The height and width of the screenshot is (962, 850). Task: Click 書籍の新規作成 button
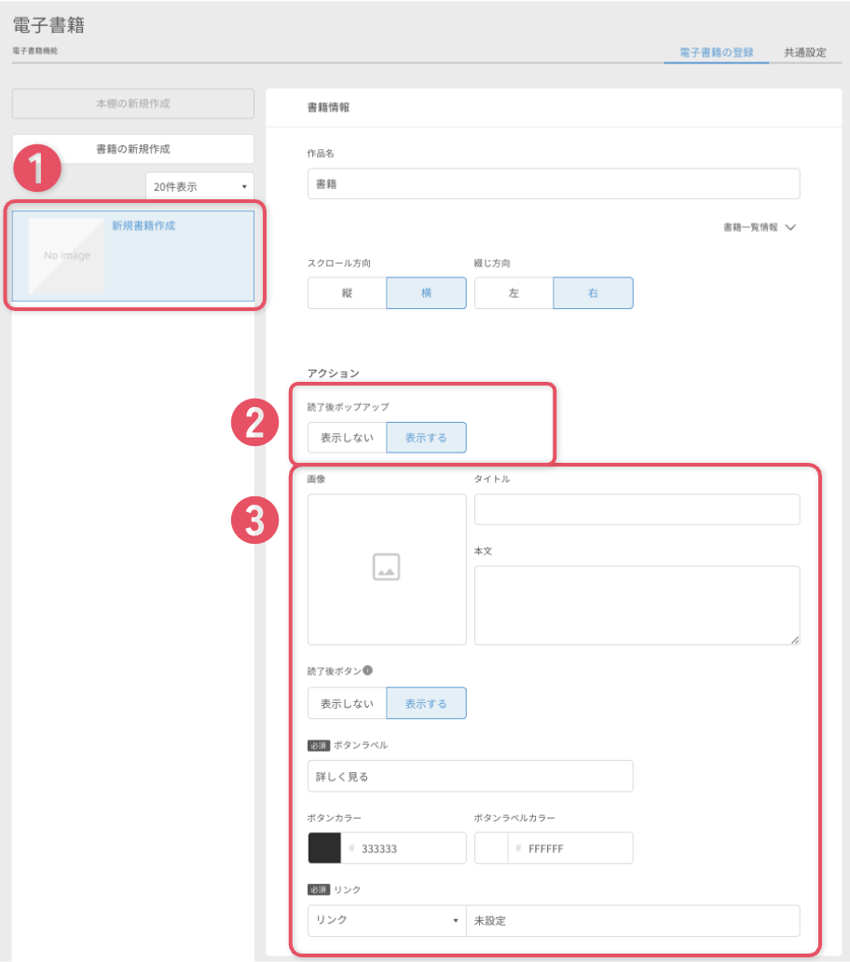point(132,149)
